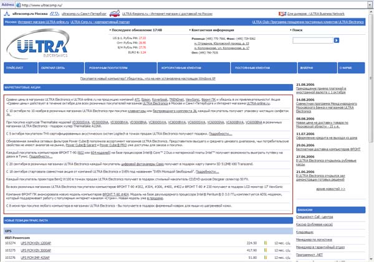The image size is (374, 262).
Task: Click the ULTRA-Regions.ru Russia map icon
Action: pos(115,14)
